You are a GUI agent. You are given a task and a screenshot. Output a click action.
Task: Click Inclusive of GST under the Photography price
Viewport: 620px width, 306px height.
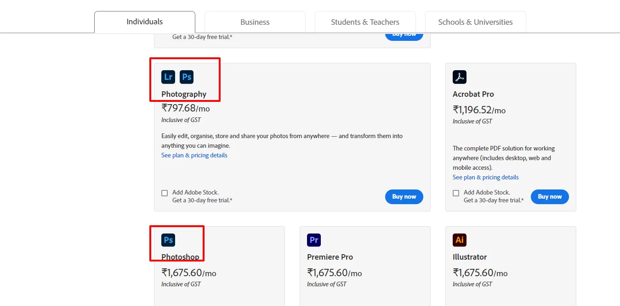pyautogui.click(x=181, y=120)
